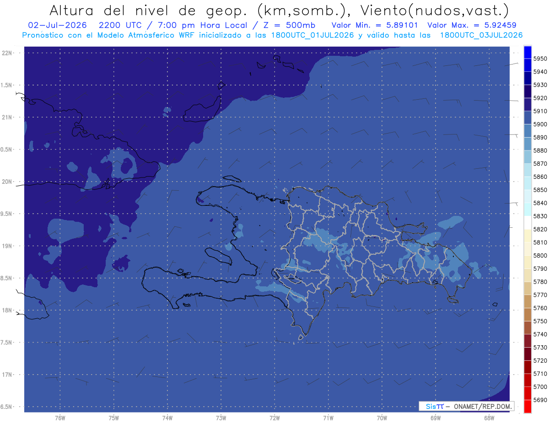Click the '5690' color bar value
Screen dimensions: 549x424
coord(540,400)
